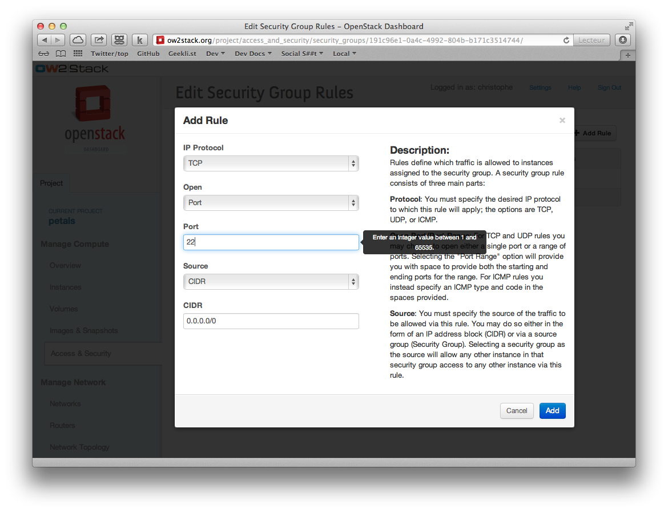Open Geekli.st bookmark
The height and width of the screenshot is (512, 668).
point(182,54)
